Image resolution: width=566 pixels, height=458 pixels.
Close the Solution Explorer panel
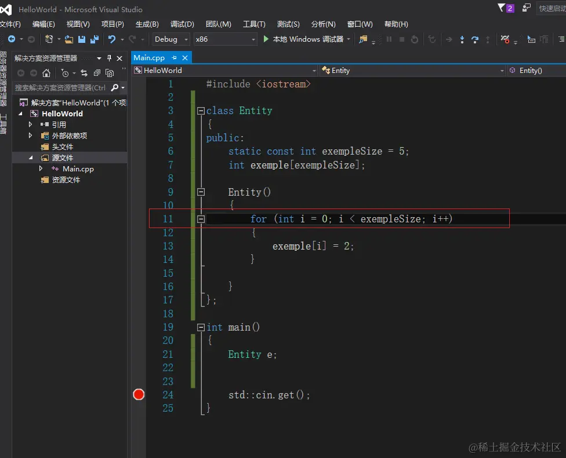(119, 58)
